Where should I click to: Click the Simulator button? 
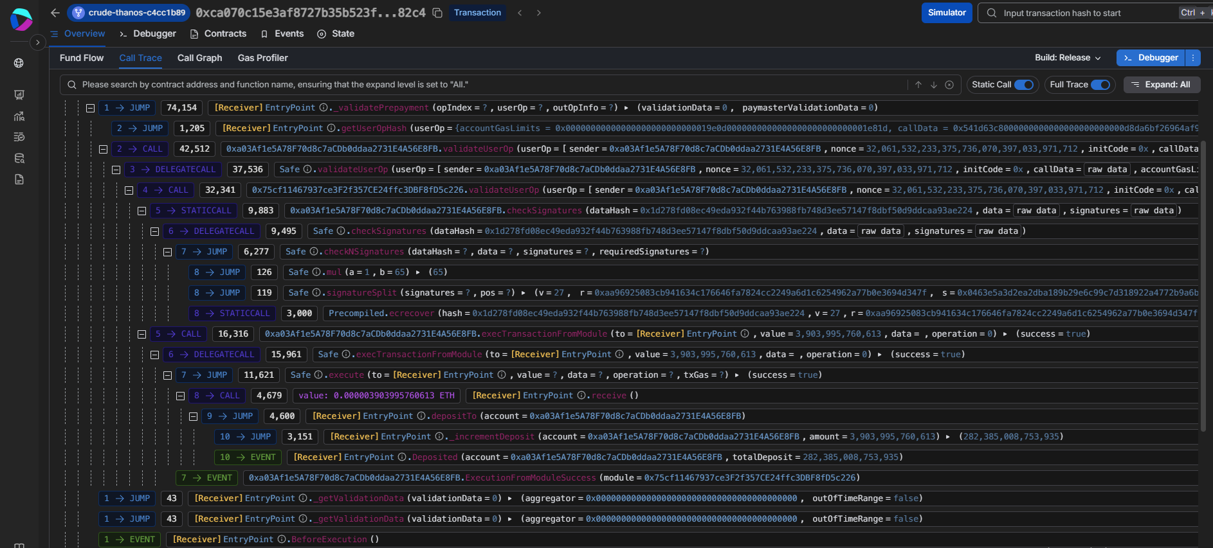(x=947, y=13)
